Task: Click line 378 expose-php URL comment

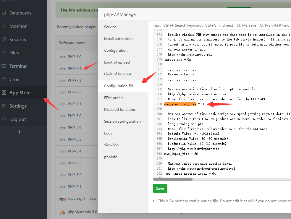Action: coord(188,54)
